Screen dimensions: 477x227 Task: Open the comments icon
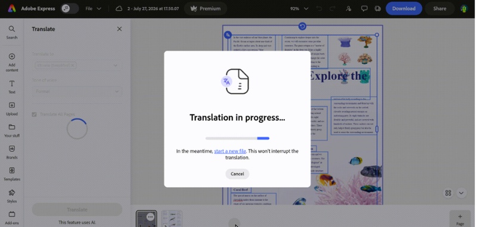[x=364, y=8]
